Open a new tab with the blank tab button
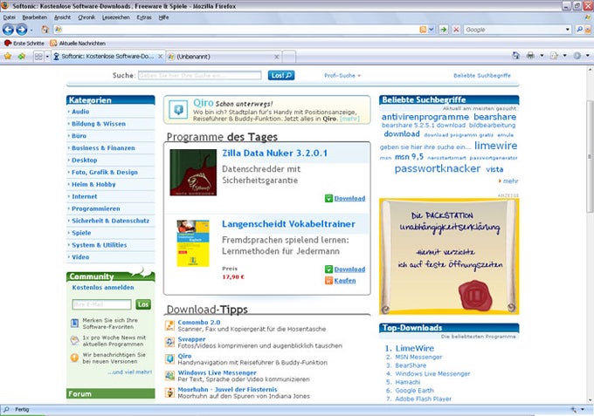This screenshot has width=594, height=416. click(x=289, y=57)
